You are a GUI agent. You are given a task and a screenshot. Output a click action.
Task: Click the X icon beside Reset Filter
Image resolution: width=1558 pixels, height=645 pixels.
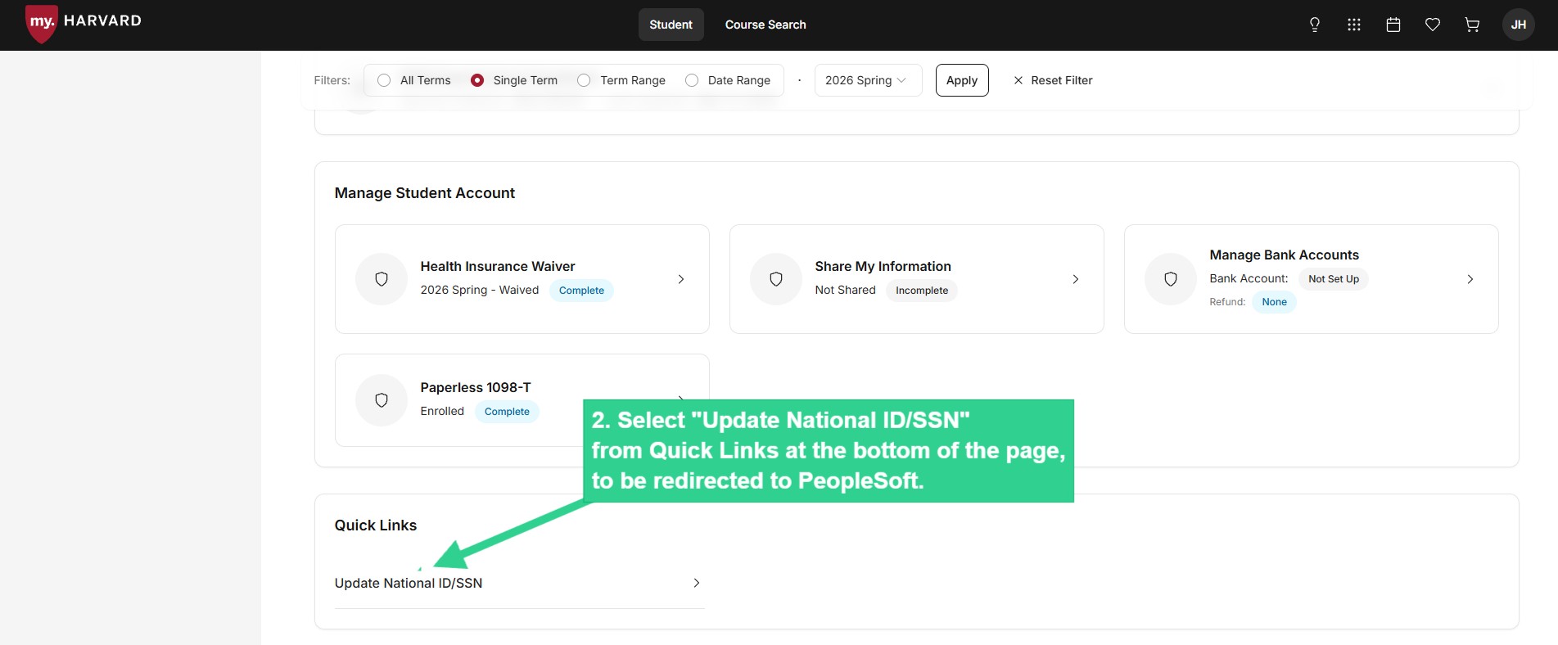[1018, 80]
